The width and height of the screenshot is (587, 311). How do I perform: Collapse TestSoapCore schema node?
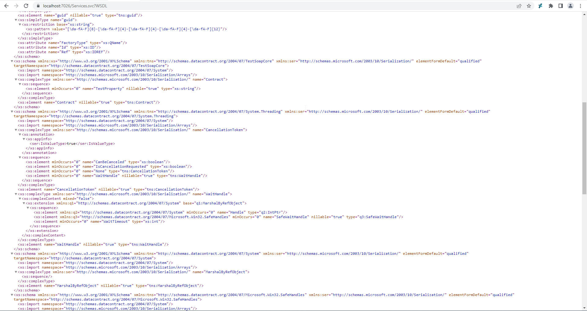12,61
